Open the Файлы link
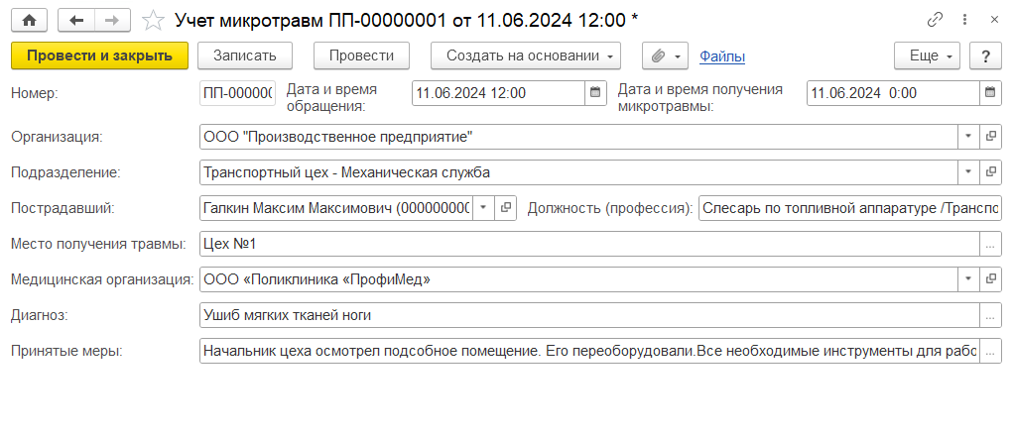 pyautogui.click(x=722, y=57)
